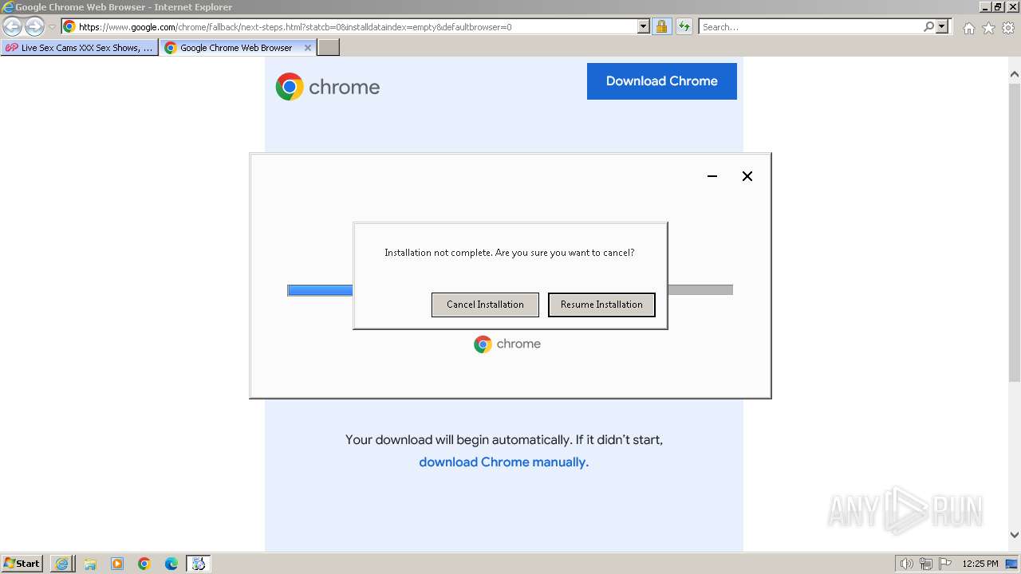The height and width of the screenshot is (574, 1021).
Task: Restore down the Internet Explorer window
Action: [998, 7]
